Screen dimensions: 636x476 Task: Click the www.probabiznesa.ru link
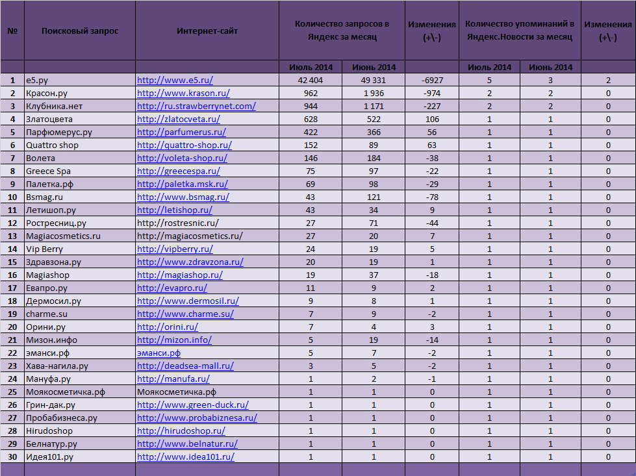pyautogui.click(x=197, y=418)
